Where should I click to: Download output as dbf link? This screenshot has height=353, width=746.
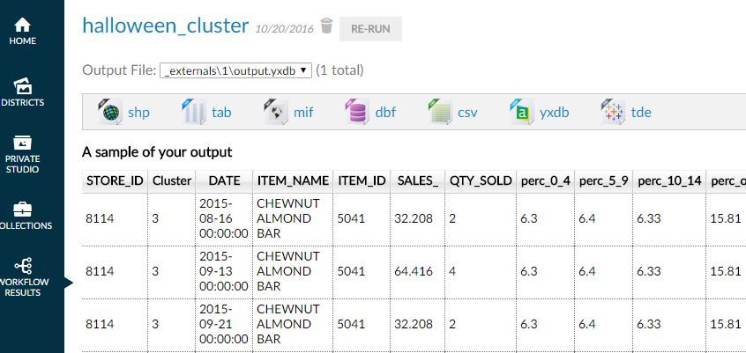coord(385,113)
